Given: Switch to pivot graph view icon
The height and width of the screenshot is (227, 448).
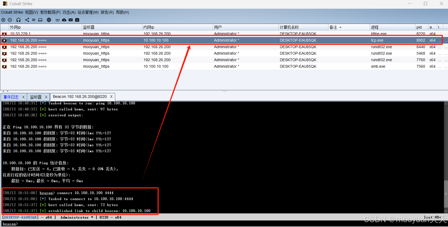Looking at the screenshot, I should pos(27,20).
